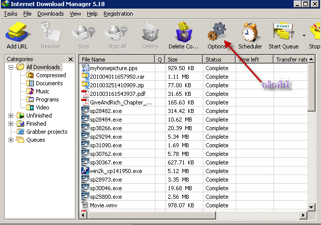Open the Scheduler alarm clock icon
321x225 pixels.
click(x=250, y=32)
